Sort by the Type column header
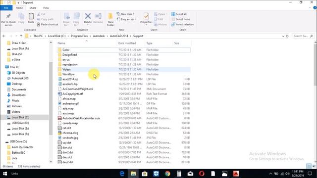 pyautogui.click(x=159, y=43)
